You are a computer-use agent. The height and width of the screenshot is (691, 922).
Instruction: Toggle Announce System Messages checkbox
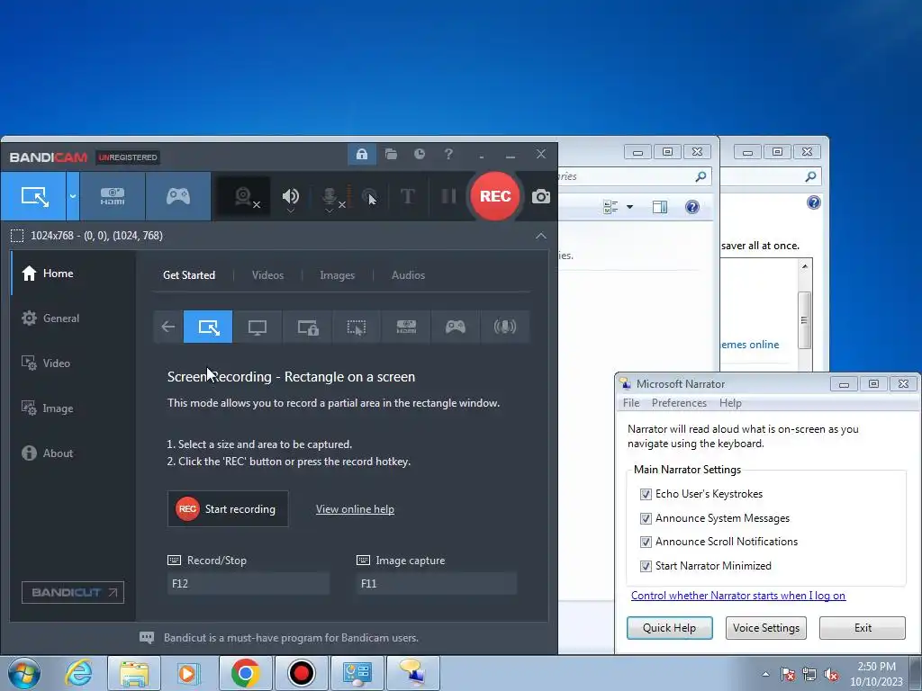646,518
